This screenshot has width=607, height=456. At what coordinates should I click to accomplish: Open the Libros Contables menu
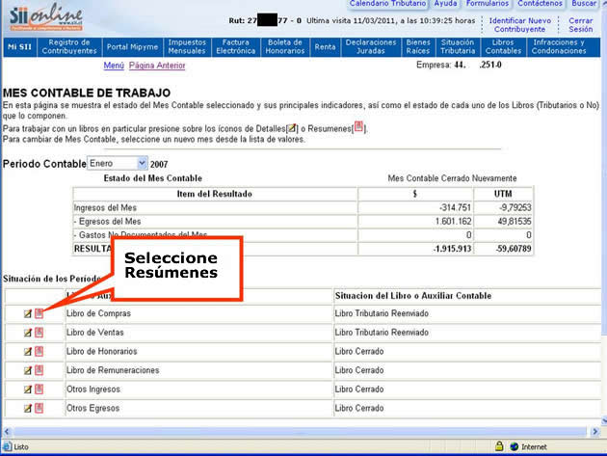[x=503, y=46]
